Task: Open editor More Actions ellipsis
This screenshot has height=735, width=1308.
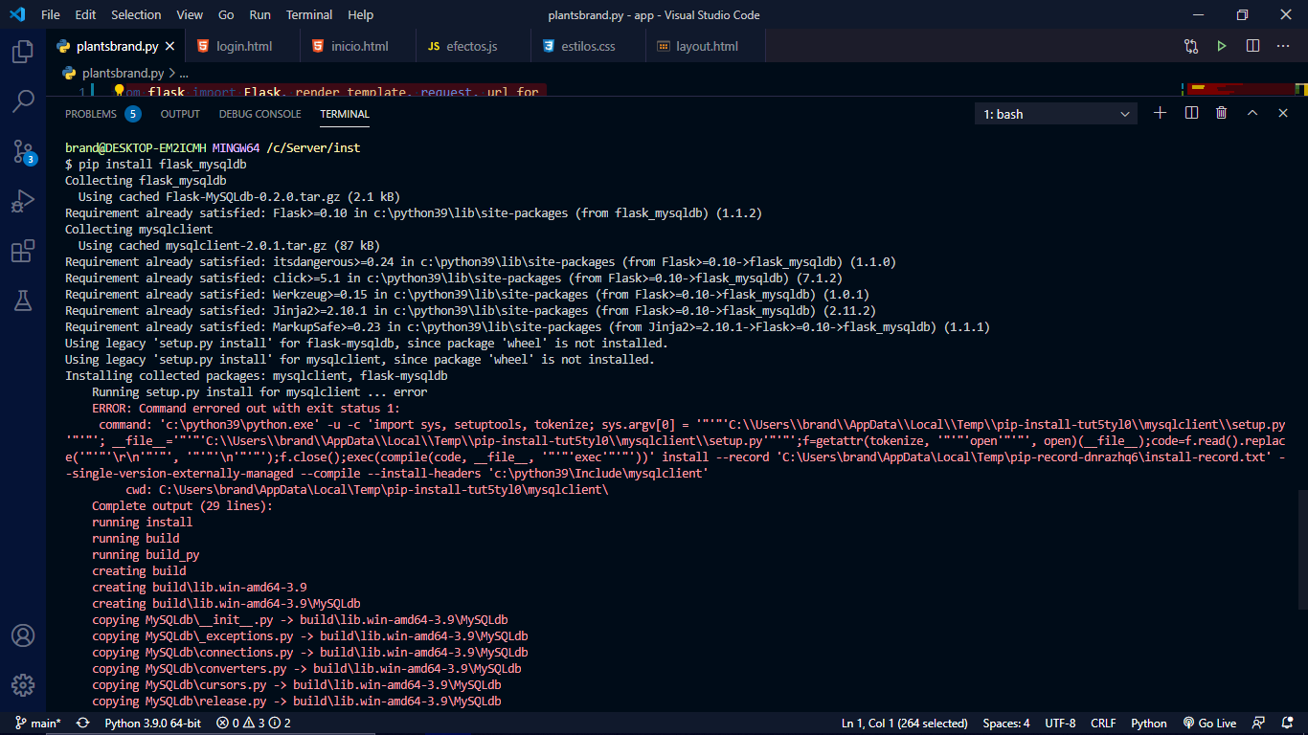Action: coord(1283,46)
